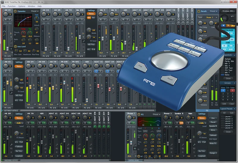This screenshot has height=163, width=238.
Task: Click the Mono button
Action: (x=213, y=130)
